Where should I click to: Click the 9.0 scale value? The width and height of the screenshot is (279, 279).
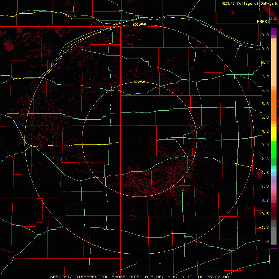coord(265,49)
